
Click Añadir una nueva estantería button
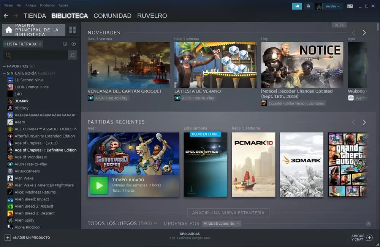coord(228,213)
